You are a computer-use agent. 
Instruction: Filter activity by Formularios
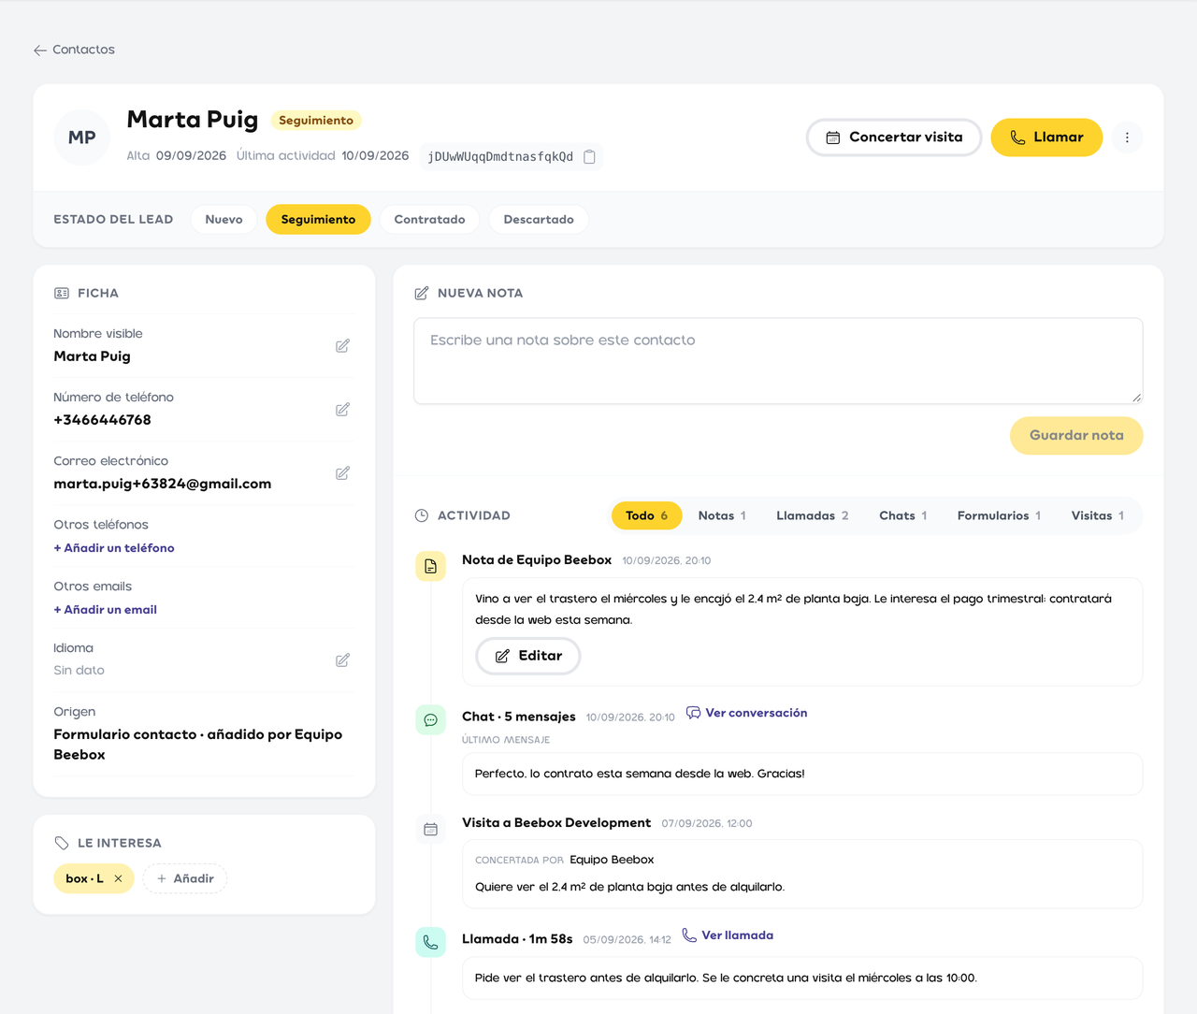click(999, 515)
